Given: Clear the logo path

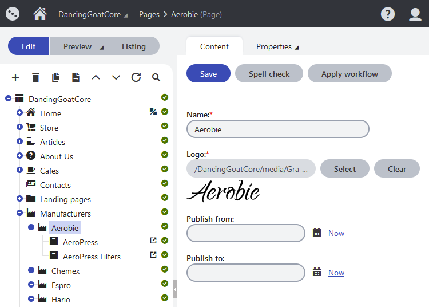Looking at the screenshot, I should click(x=397, y=168).
